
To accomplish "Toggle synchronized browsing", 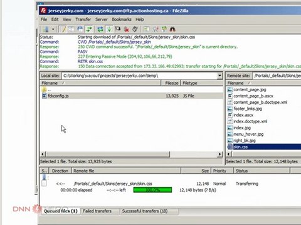I will 164,29.
